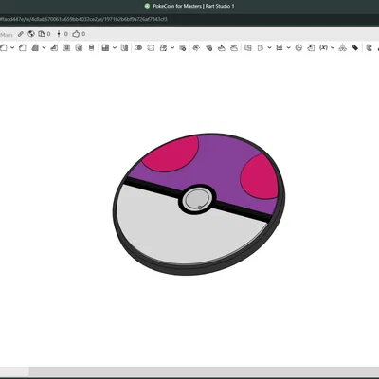The width and height of the screenshot is (379, 379).
Task: Select the Hole tool icon
Action: (79, 48)
